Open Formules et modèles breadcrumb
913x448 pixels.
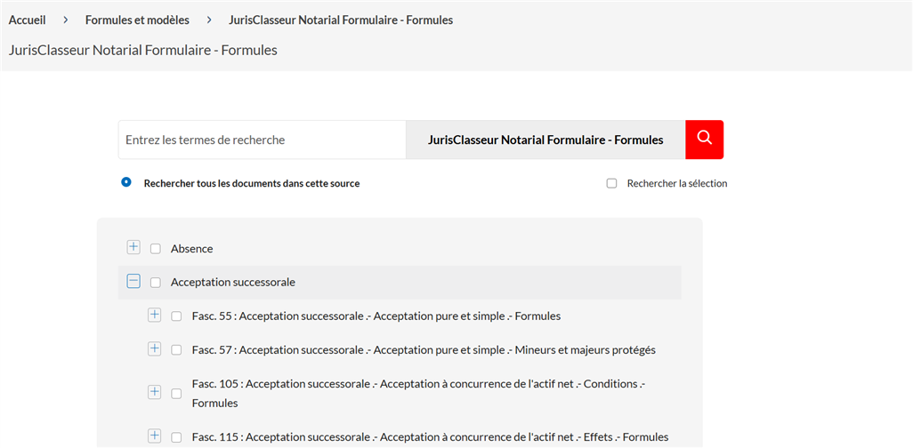137,20
